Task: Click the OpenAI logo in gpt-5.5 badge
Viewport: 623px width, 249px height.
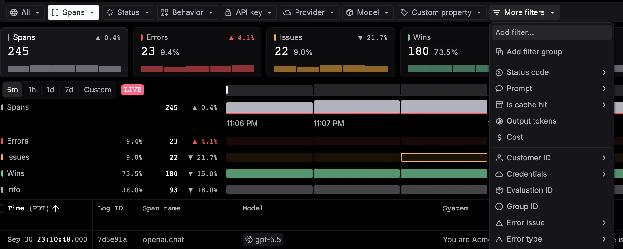Action: click(249, 240)
